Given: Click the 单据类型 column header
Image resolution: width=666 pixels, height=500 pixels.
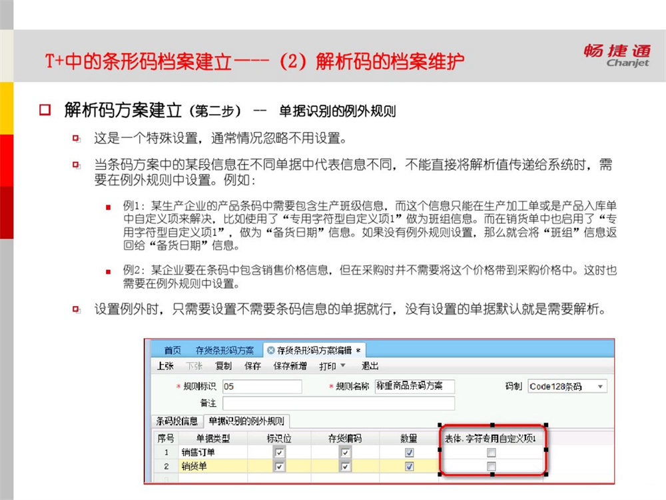Looking at the screenshot, I should point(213,439).
